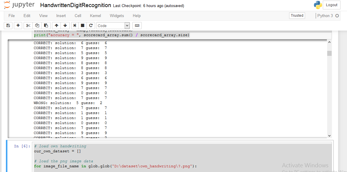Restart the kernel using the refresh icon
The width and height of the screenshot is (347, 172).
(x=91, y=25)
